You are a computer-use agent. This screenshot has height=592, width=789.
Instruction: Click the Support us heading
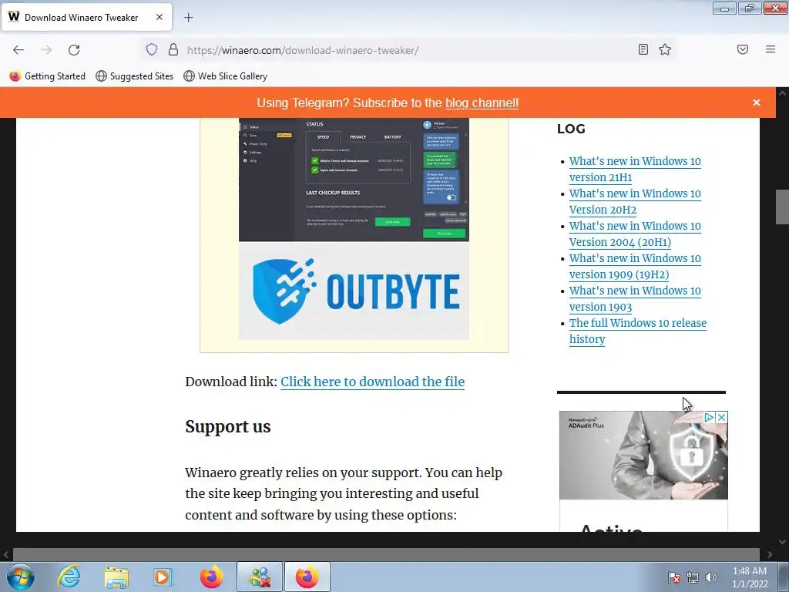click(x=228, y=427)
